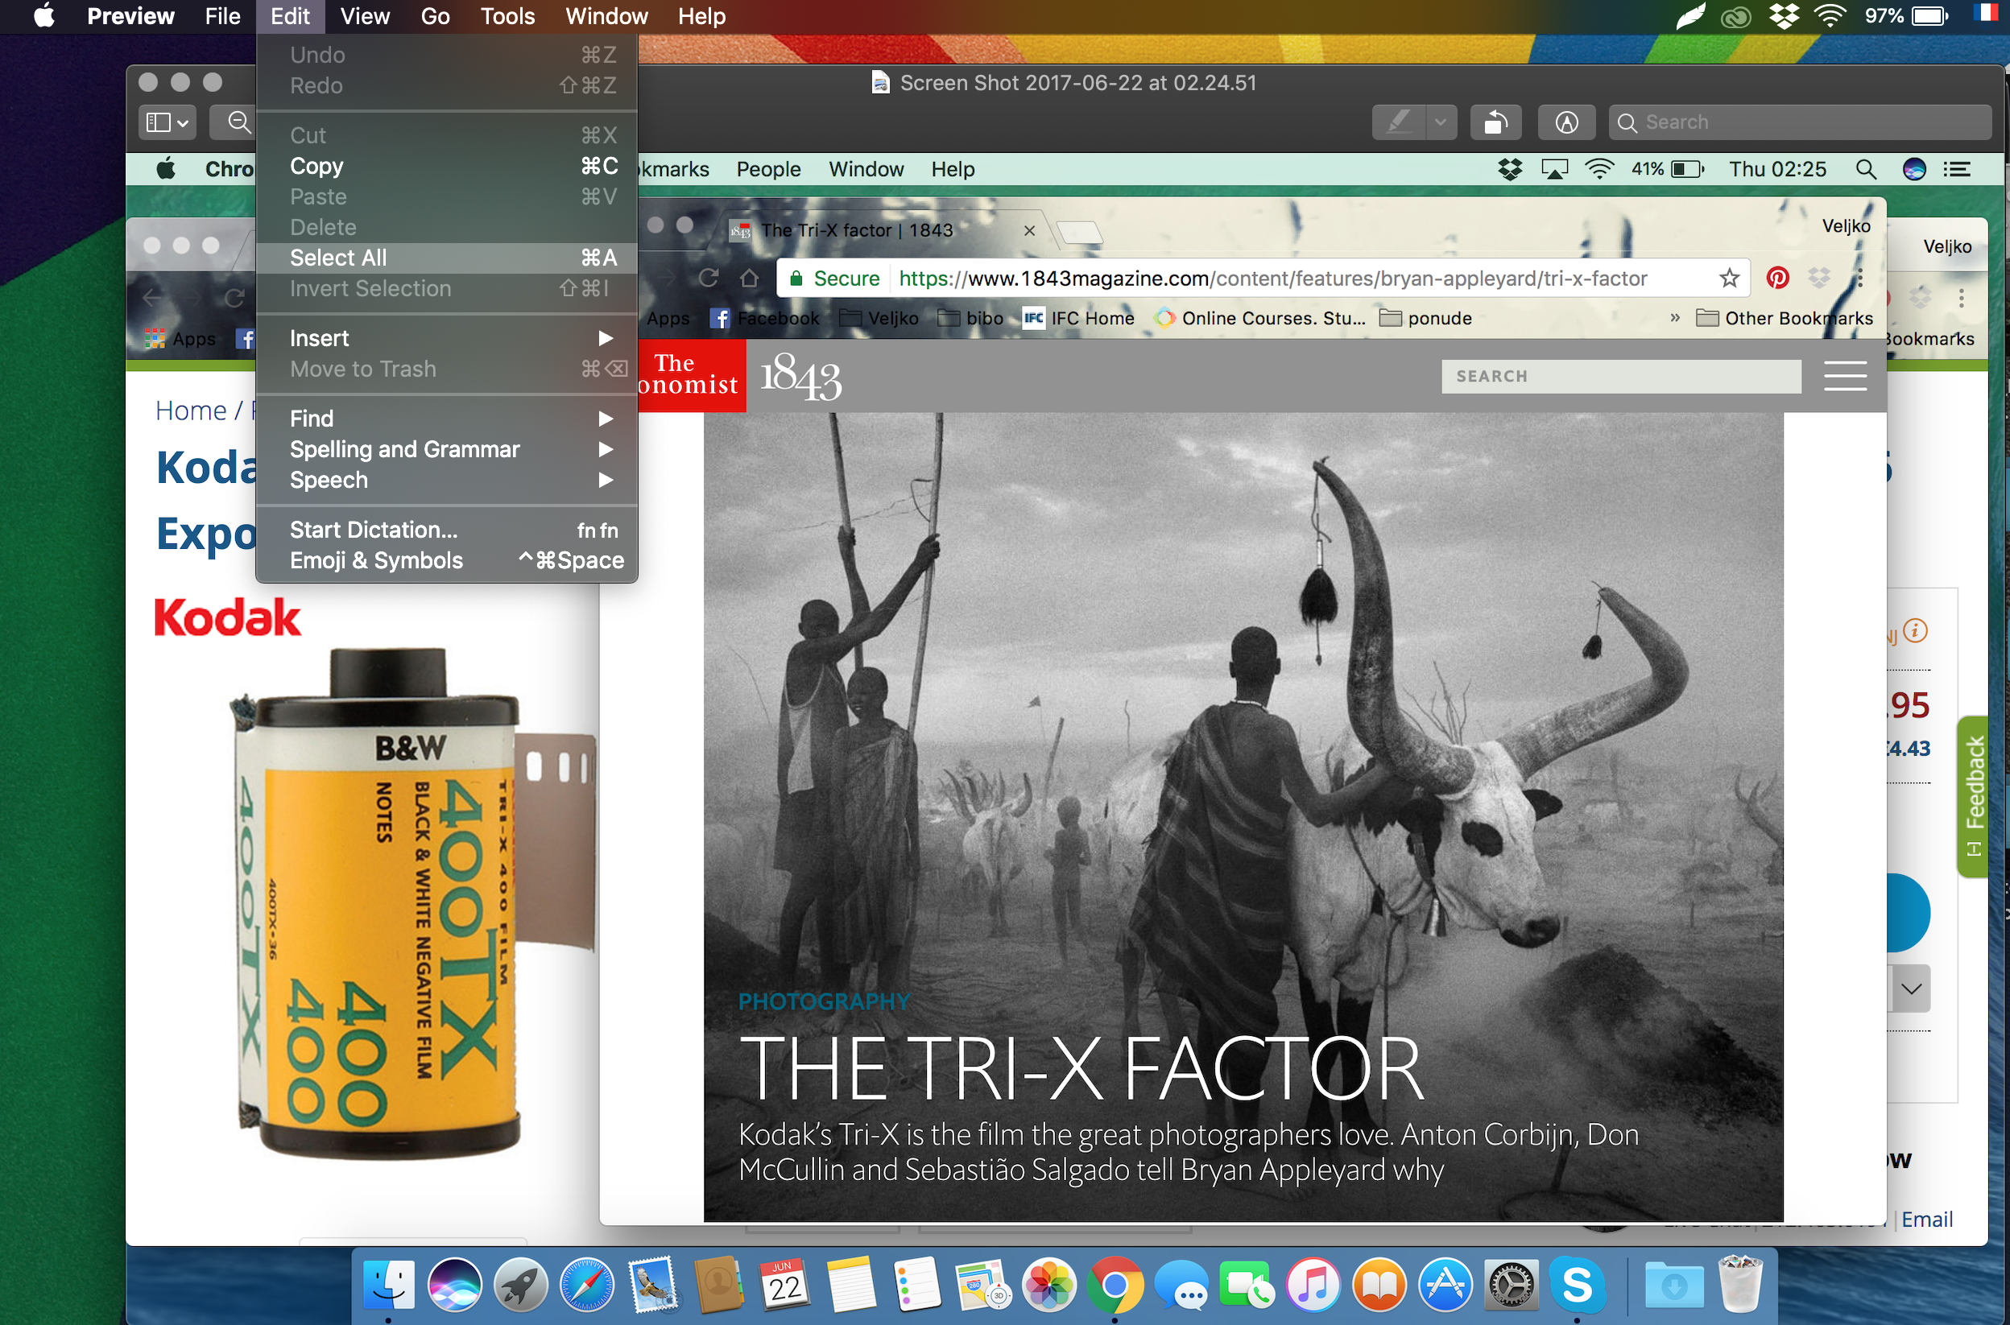
Task: Click the SEARCH input field in 1843
Action: pos(1623,376)
